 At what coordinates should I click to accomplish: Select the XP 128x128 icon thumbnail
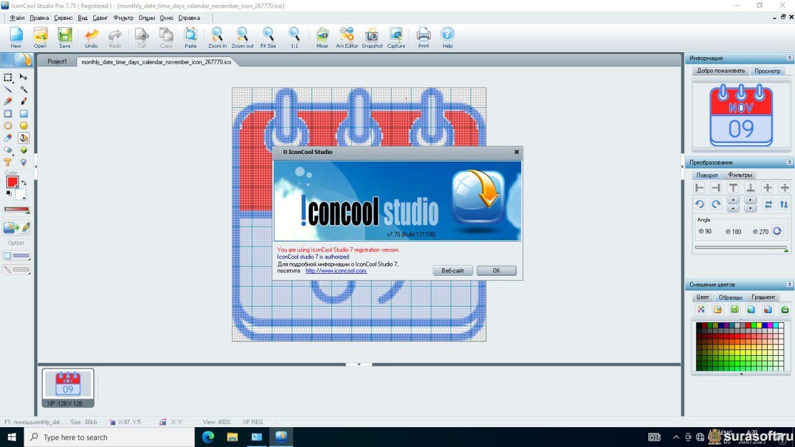(68, 386)
